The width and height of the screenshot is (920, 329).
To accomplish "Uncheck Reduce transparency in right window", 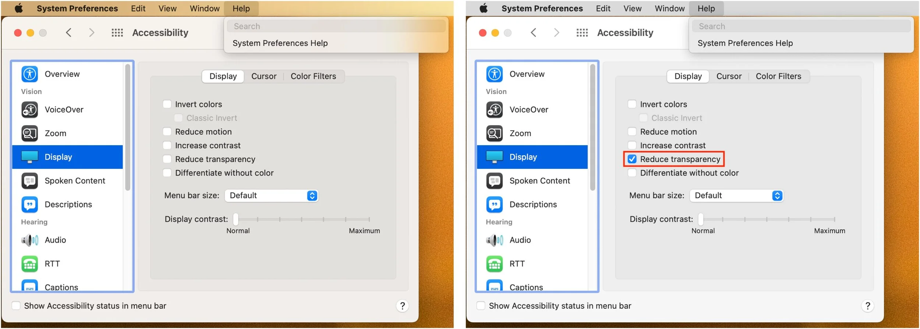I will click(x=632, y=159).
